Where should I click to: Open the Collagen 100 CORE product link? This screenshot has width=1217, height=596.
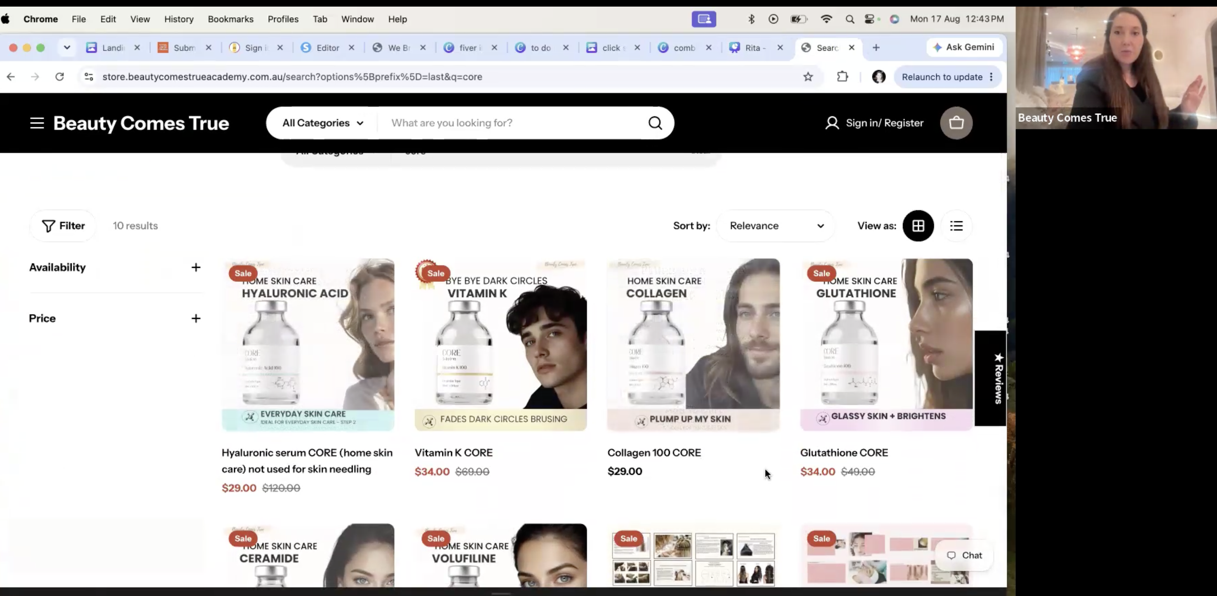[x=654, y=453]
